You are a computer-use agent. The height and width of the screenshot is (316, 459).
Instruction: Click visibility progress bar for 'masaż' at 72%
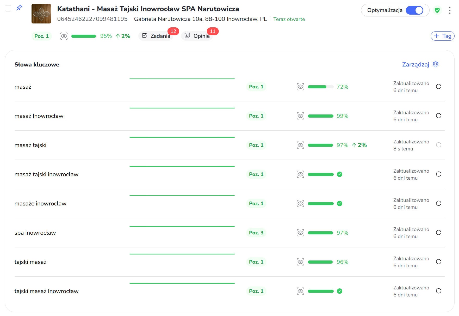point(320,87)
